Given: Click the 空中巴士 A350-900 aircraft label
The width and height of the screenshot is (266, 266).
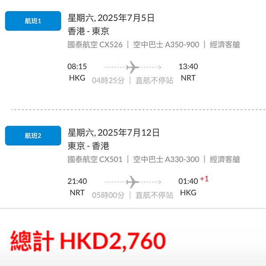Looking at the screenshot, I should click(166, 45).
